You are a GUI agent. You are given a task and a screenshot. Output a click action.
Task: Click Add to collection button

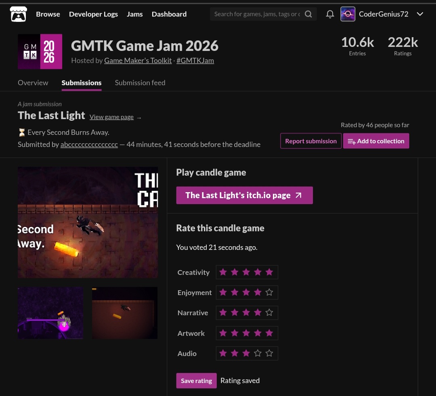tap(376, 141)
